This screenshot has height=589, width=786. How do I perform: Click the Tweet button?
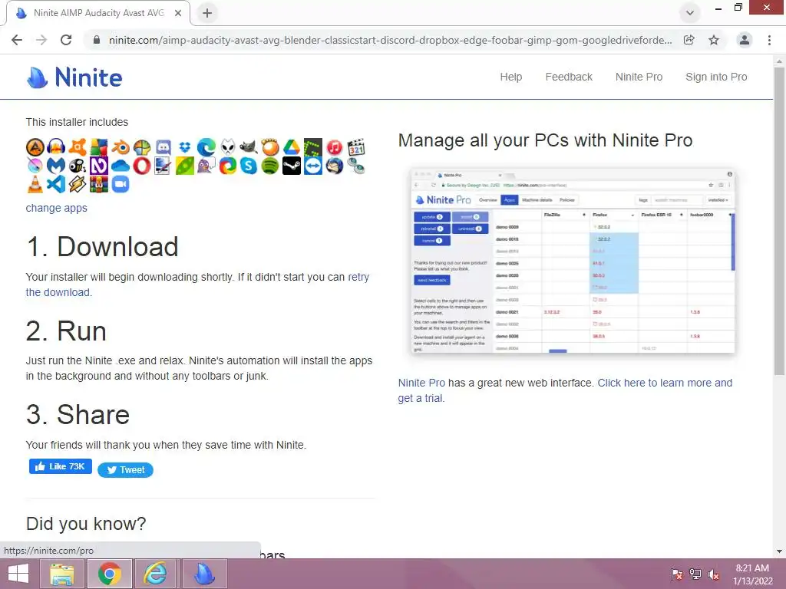tap(125, 470)
